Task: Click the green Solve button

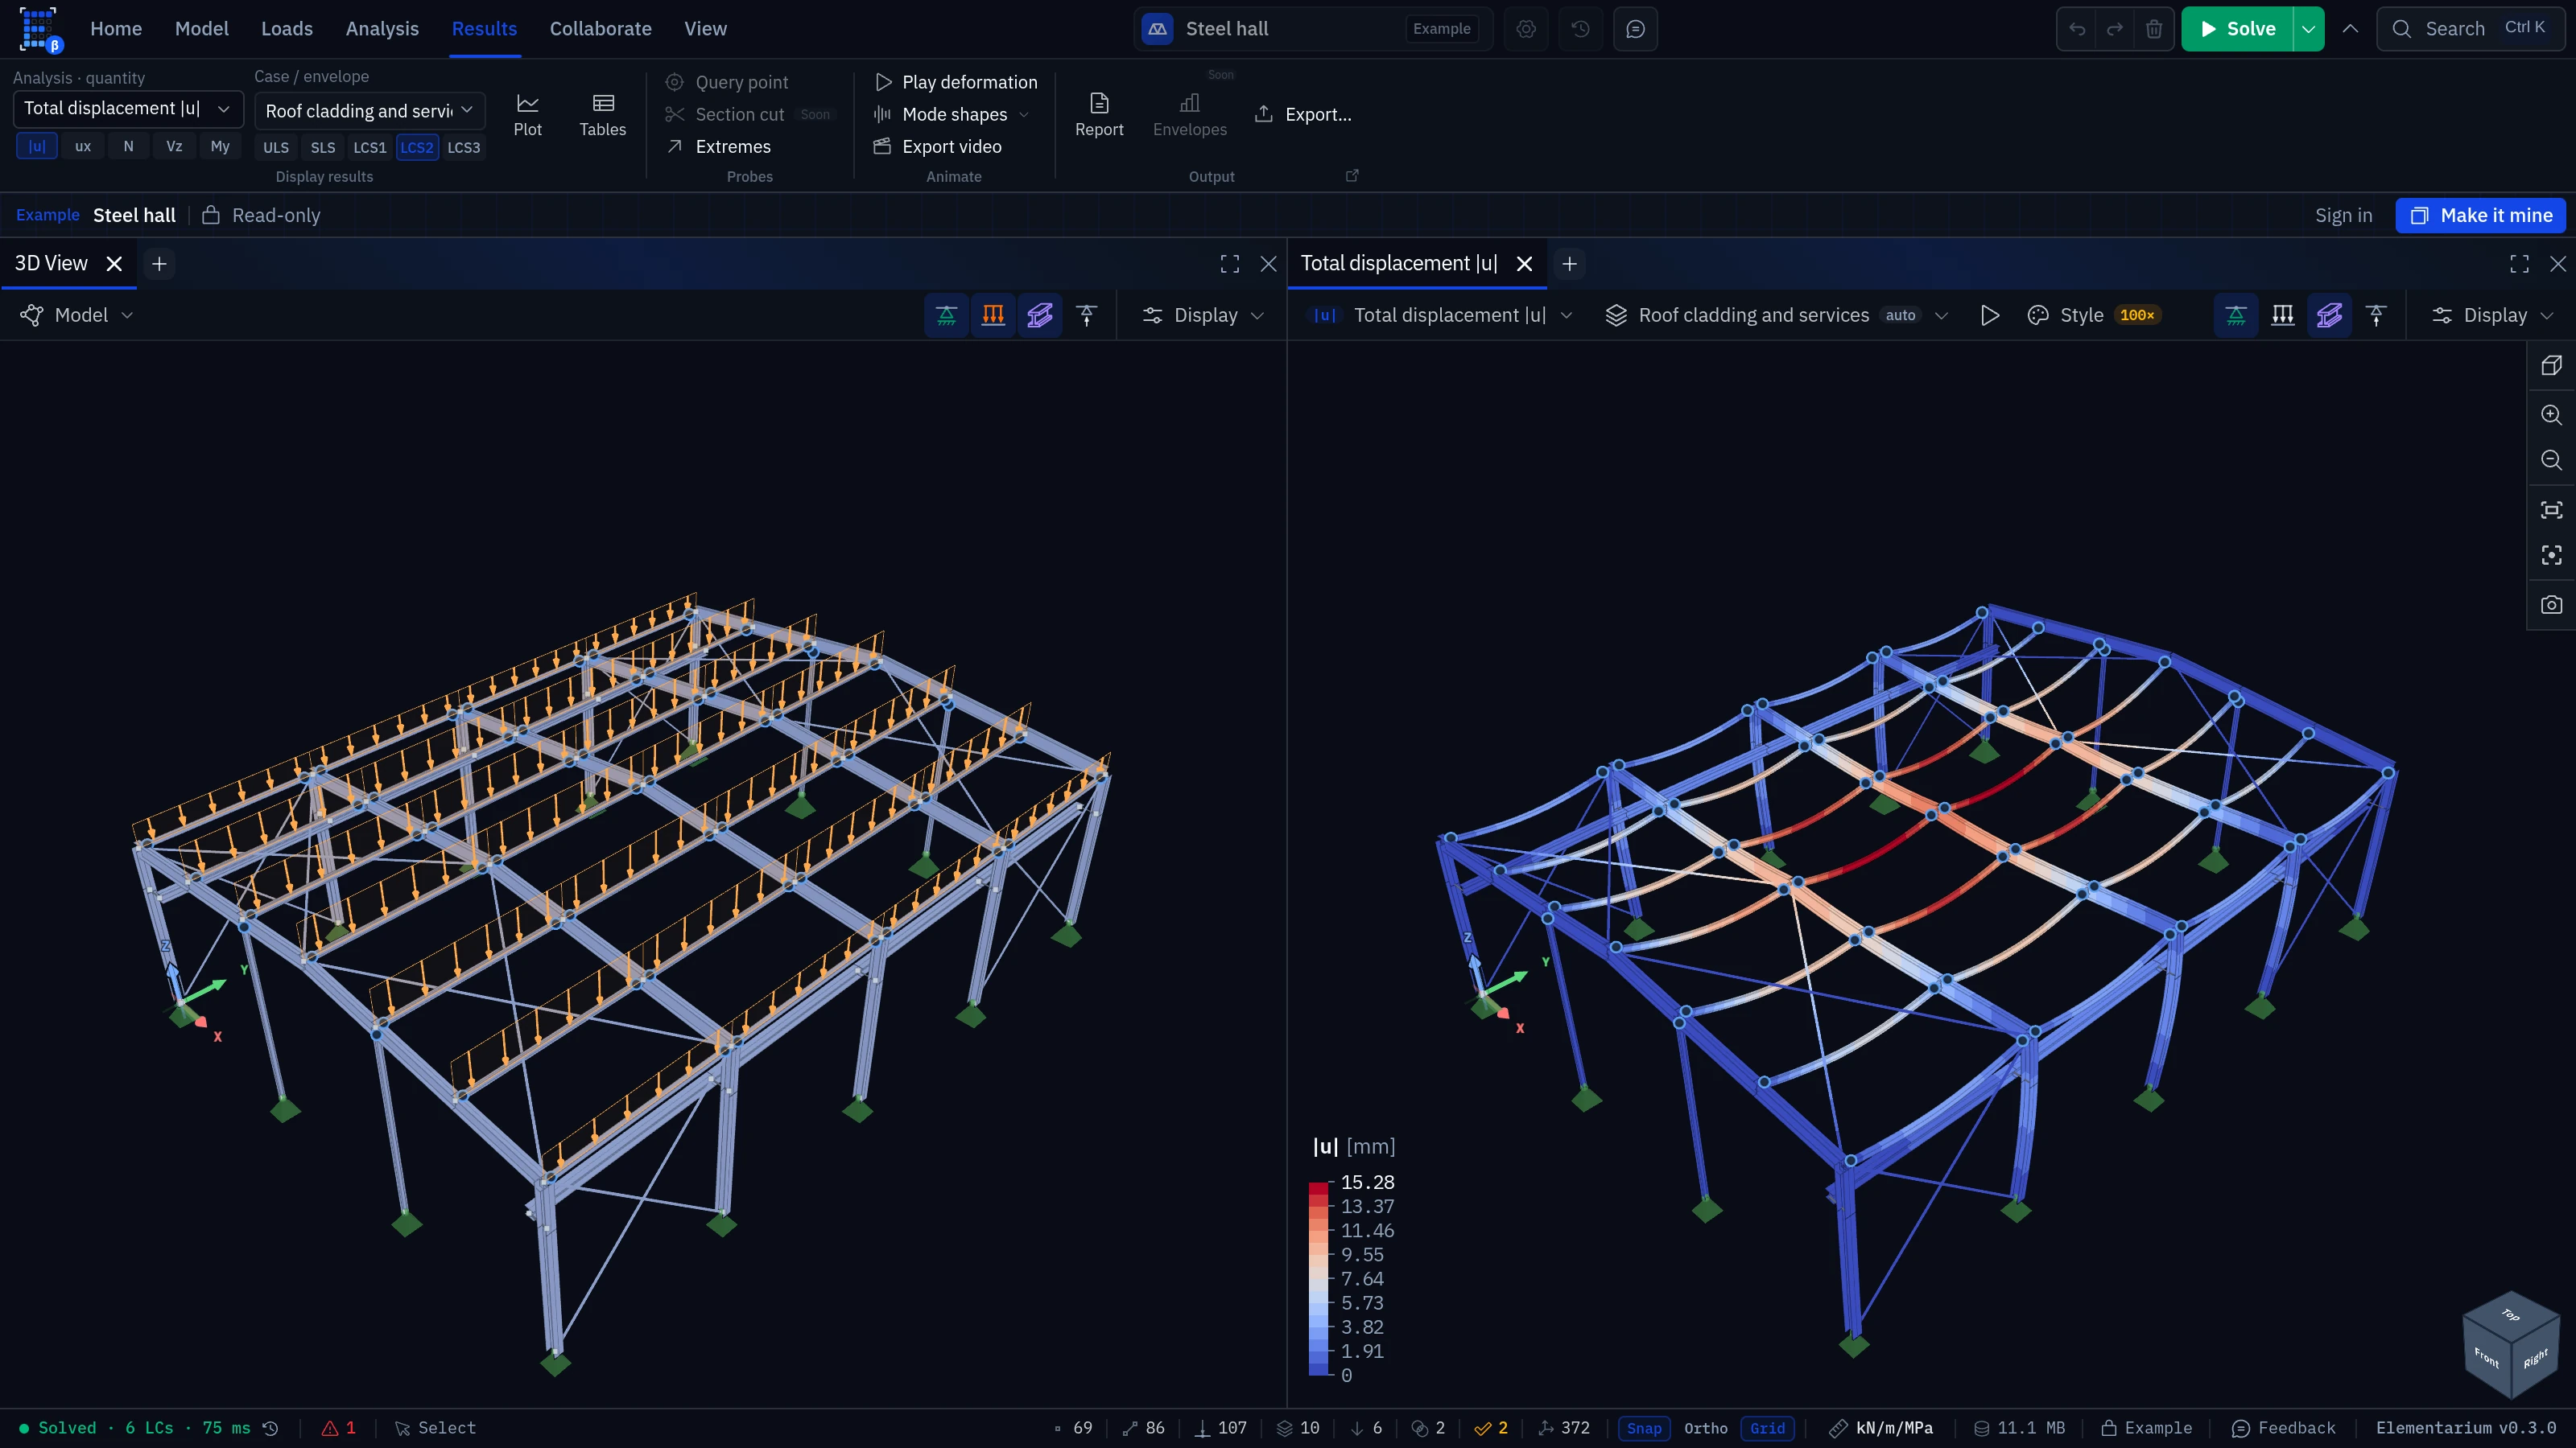Action: click(2237, 29)
